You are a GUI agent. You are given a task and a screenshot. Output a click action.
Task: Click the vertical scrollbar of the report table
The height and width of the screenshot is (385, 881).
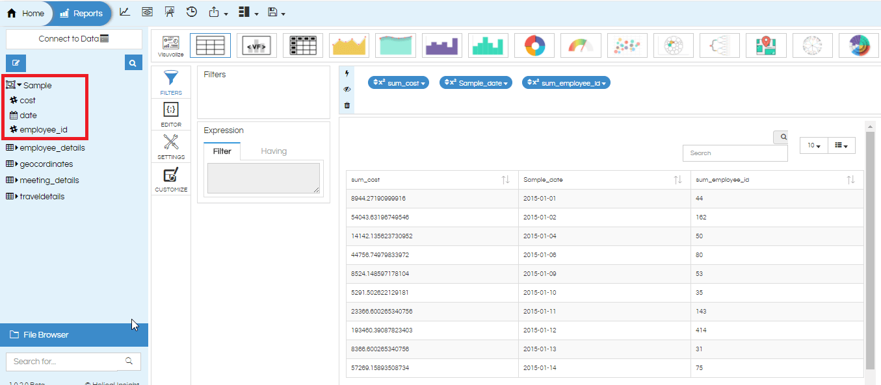870,250
